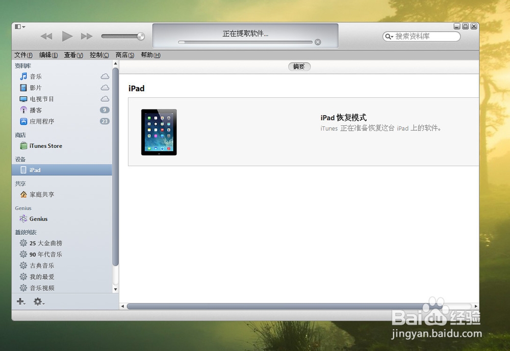Cancel the software extraction via X icon
Image resolution: width=510 pixels, height=351 pixels.
[318, 42]
